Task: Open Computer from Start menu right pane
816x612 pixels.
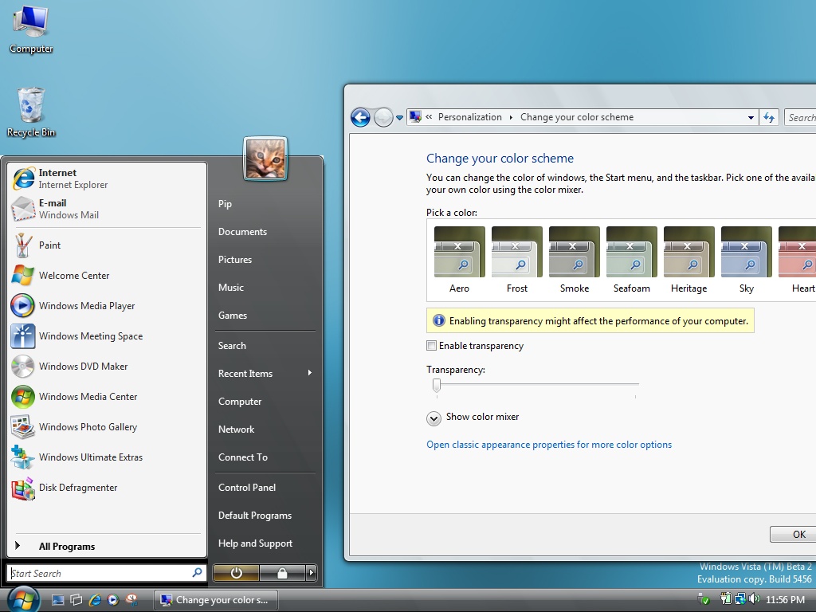Action: [265, 402]
